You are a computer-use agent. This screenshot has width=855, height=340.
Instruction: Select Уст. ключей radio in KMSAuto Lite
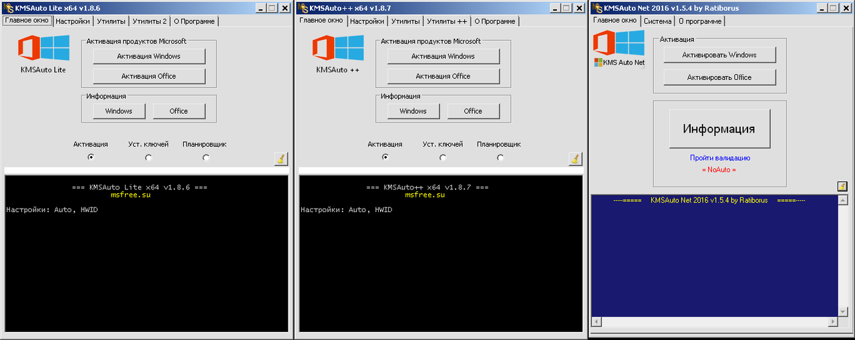coord(148,157)
